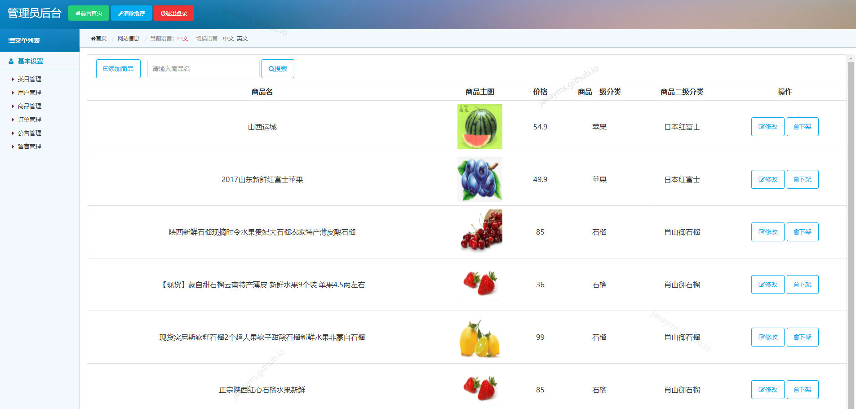Select the user icon next to 基本设置
This screenshot has width=856, height=409.
click(x=11, y=61)
